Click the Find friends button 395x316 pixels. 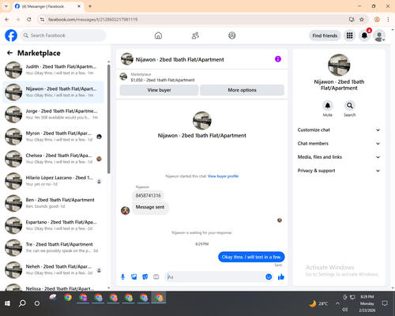click(325, 36)
